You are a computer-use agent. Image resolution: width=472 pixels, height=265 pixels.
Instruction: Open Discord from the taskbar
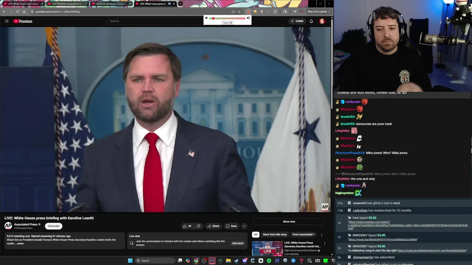(244, 261)
